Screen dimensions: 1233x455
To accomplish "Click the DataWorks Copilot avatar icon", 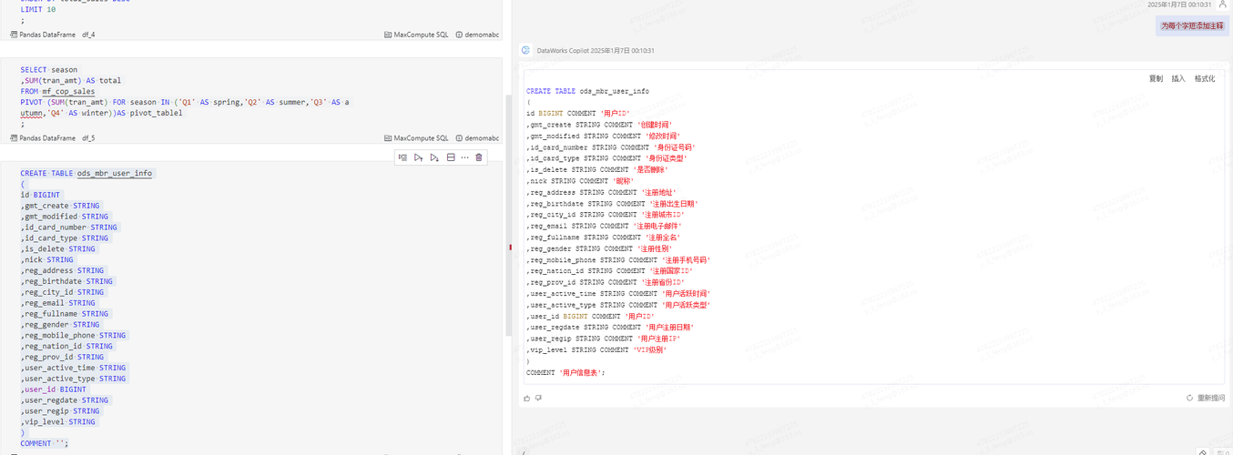I will coord(525,50).
